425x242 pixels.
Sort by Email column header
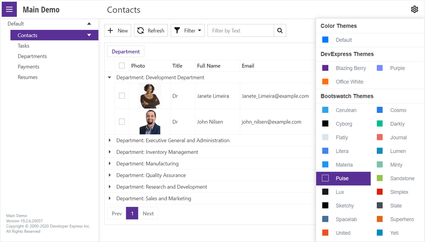[248, 66]
